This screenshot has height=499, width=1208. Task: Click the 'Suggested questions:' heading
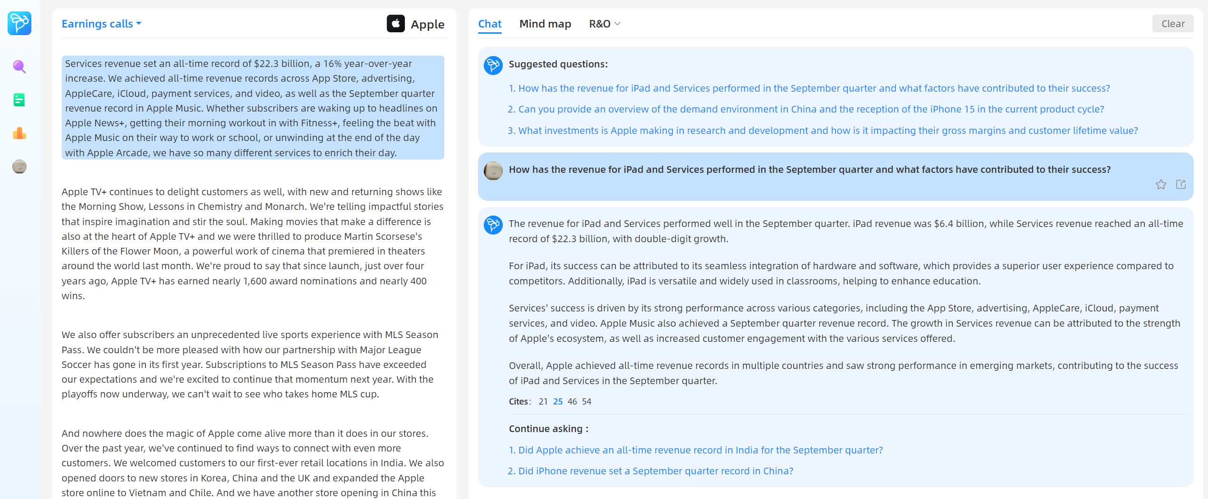point(558,64)
